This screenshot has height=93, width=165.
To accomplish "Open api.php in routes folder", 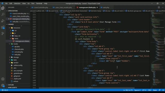I will click(x=17, y=47).
